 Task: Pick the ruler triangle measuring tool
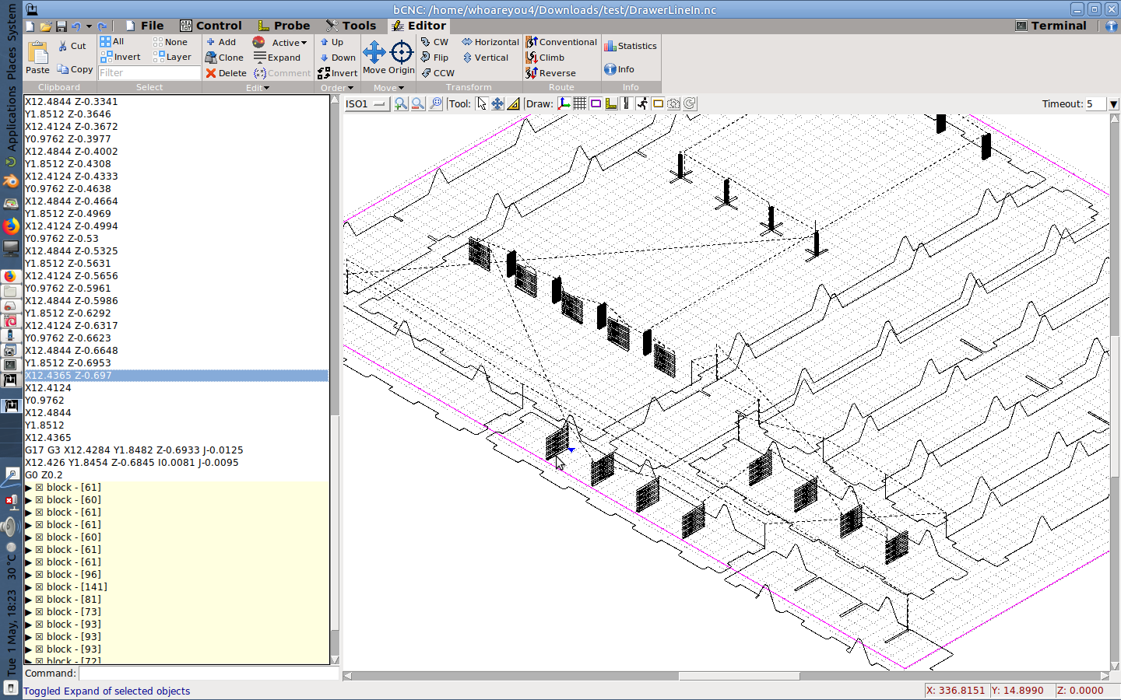point(514,103)
